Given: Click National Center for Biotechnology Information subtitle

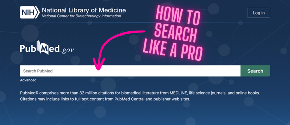Looking at the screenshot, I should tap(81, 16).
